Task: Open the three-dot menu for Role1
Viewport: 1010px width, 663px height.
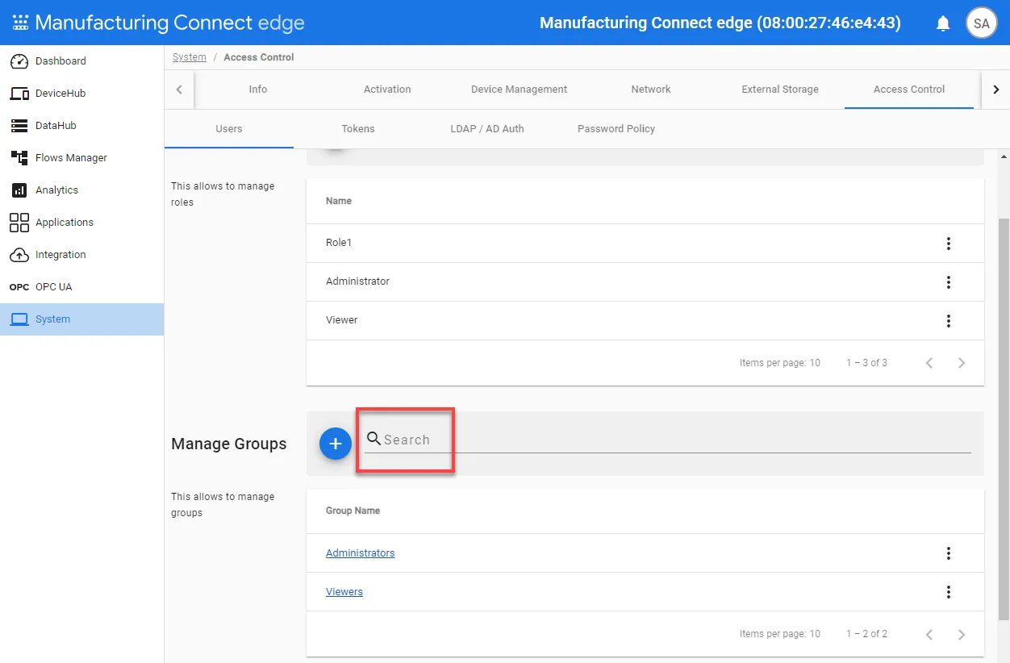Action: click(949, 244)
